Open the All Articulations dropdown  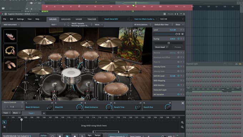click(x=143, y=25)
